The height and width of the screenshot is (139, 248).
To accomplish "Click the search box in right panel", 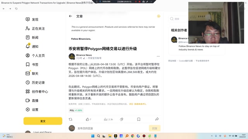I will coord(178,19).
